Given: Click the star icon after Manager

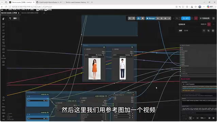Looking at the screenshot, I should [x=158, y=18].
